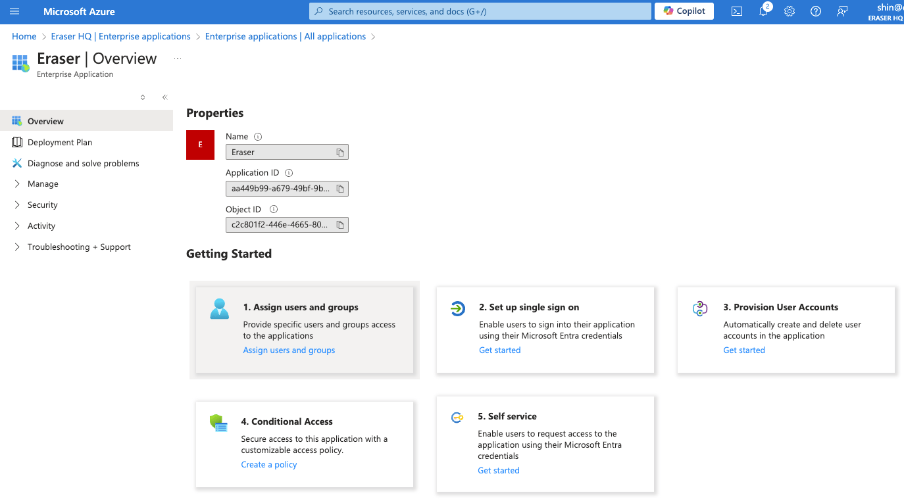View notifications bell icon
Viewport: 904px width, 501px height.
point(763,11)
